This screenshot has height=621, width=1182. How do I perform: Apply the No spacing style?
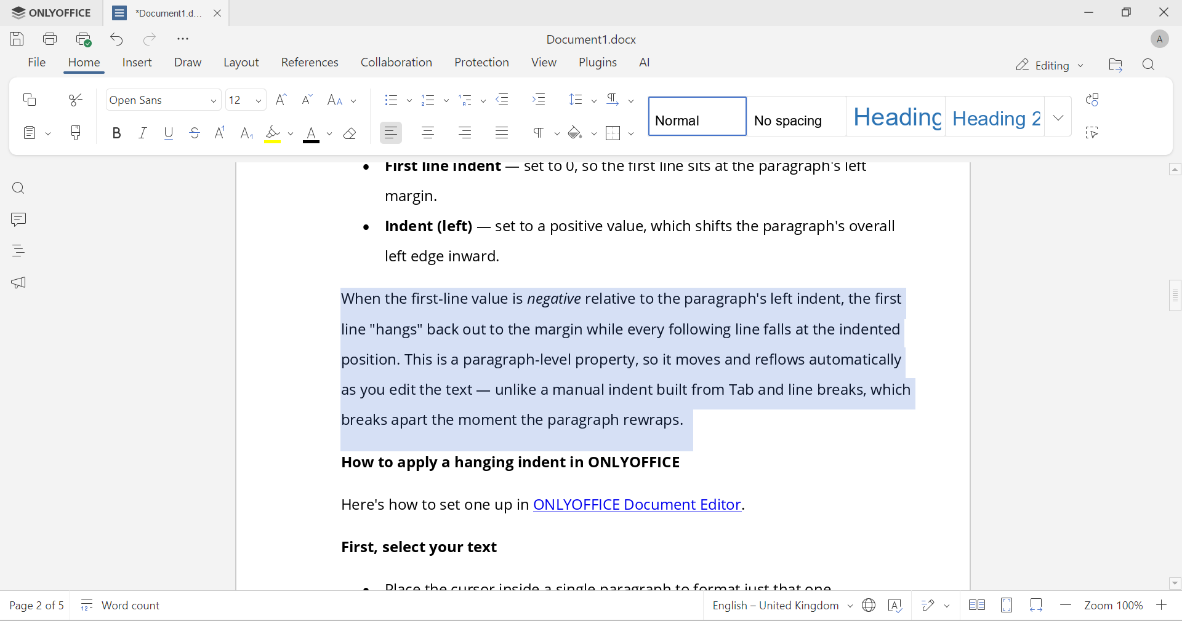tap(797, 117)
